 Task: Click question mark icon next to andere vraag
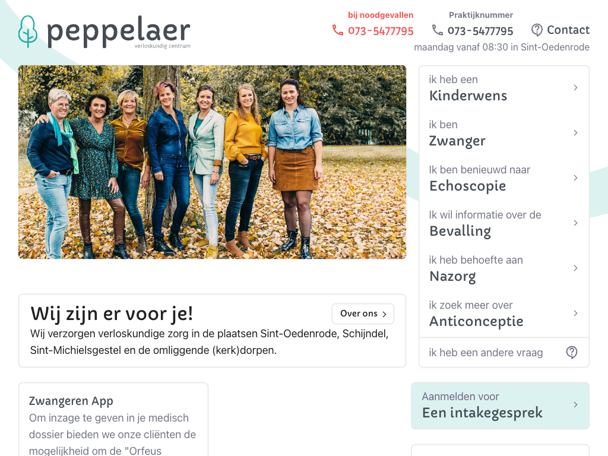click(572, 353)
